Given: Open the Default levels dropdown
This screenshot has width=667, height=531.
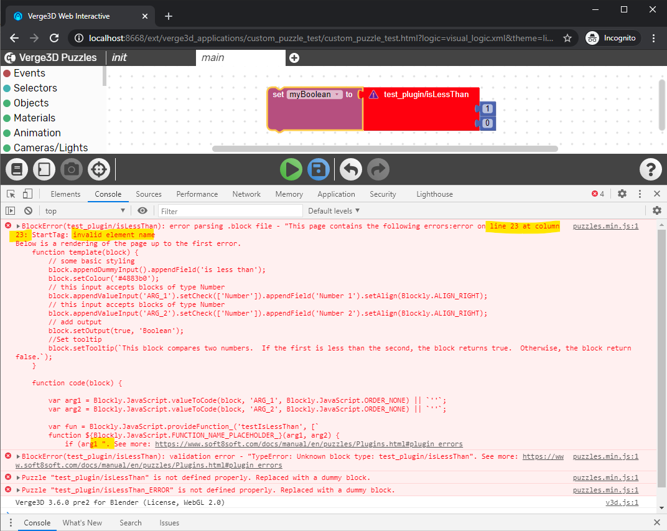Looking at the screenshot, I should 334,210.
